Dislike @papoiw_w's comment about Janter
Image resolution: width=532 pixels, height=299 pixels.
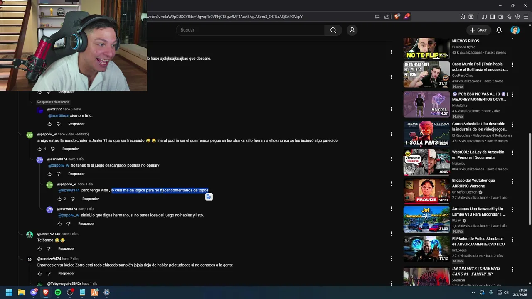pos(53,149)
